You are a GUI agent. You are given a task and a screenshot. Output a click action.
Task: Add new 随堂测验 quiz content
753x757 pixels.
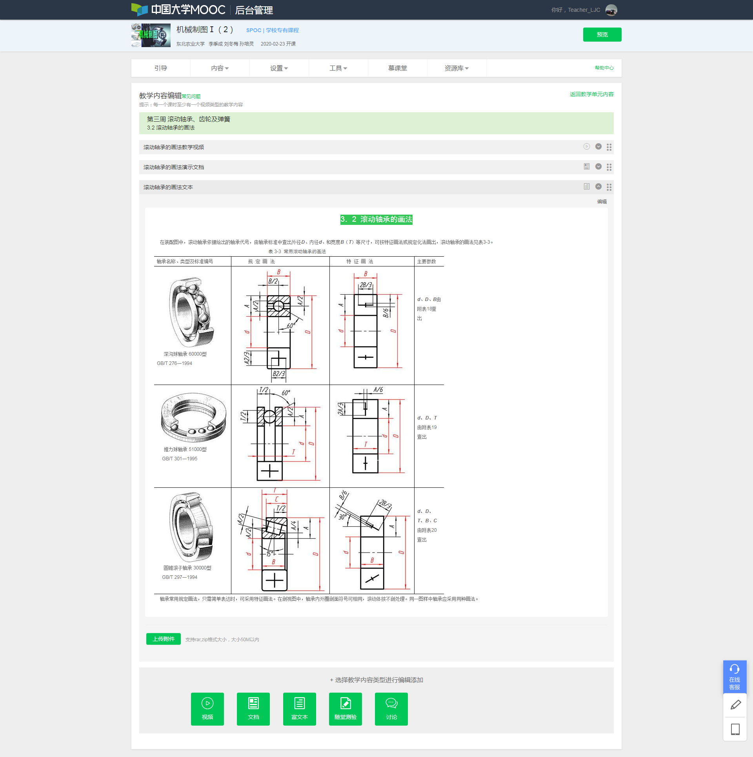tap(345, 709)
